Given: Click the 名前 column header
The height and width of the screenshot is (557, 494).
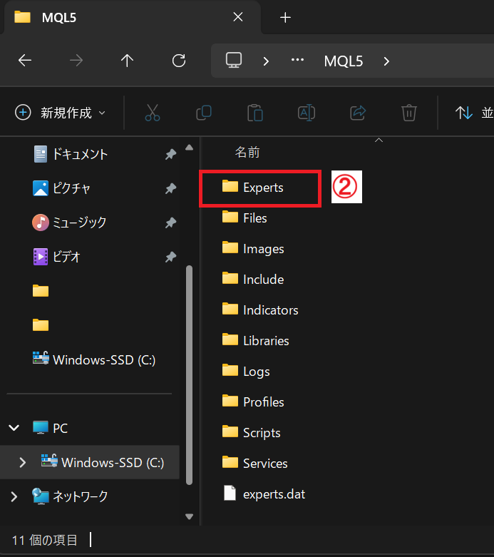Looking at the screenshot, I should [x=247, y=152].
